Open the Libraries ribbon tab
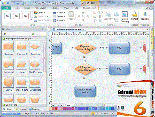155x117 pixels. tap(55, 8)
